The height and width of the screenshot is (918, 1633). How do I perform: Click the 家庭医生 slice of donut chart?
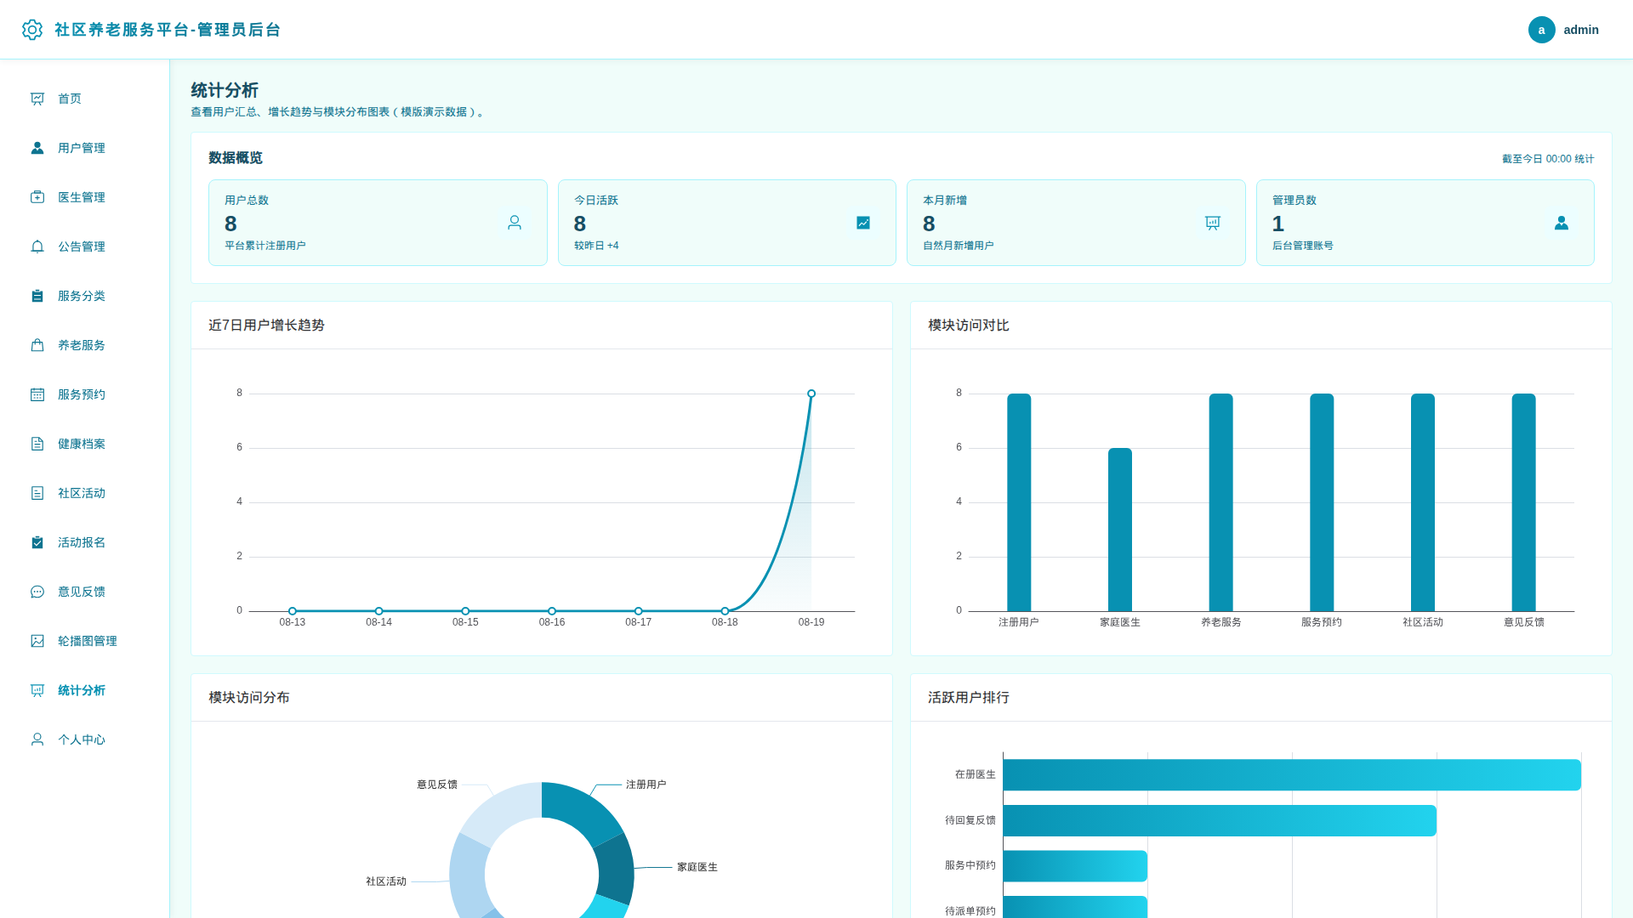pos(616,869)
